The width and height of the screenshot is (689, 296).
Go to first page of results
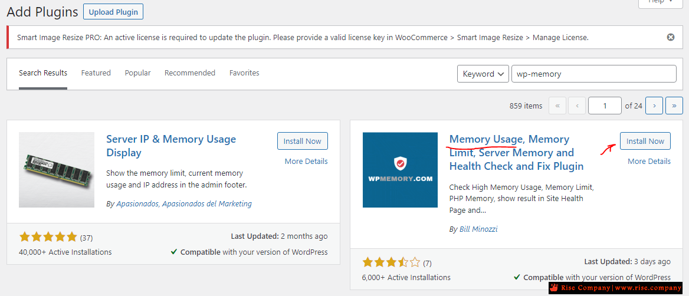click(x=557, y=106)
